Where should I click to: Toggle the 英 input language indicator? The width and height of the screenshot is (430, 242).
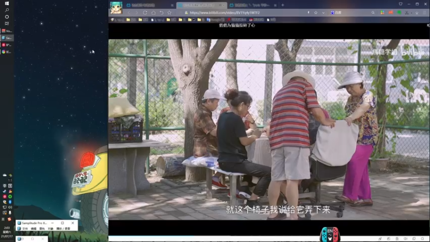(3, 219)
